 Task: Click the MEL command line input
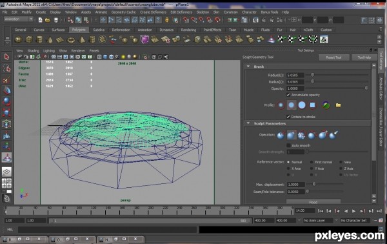point(107,230)
